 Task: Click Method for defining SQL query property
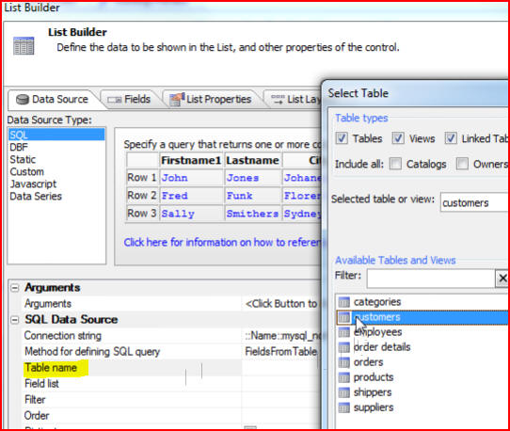tap(170, 352)
